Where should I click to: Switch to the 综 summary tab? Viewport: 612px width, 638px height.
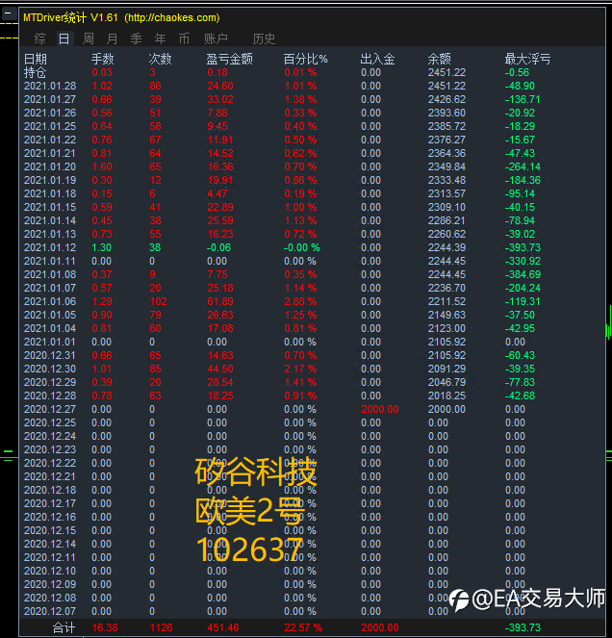coord(39,38)
